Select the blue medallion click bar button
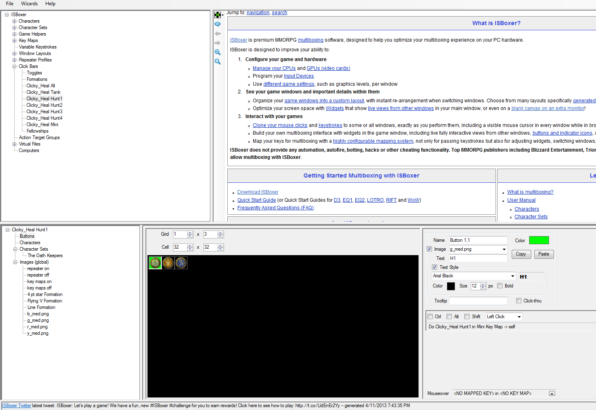Image resolution: width=596 pixels, height=410 pixels. pyautogui.click(x=181, y=263)
